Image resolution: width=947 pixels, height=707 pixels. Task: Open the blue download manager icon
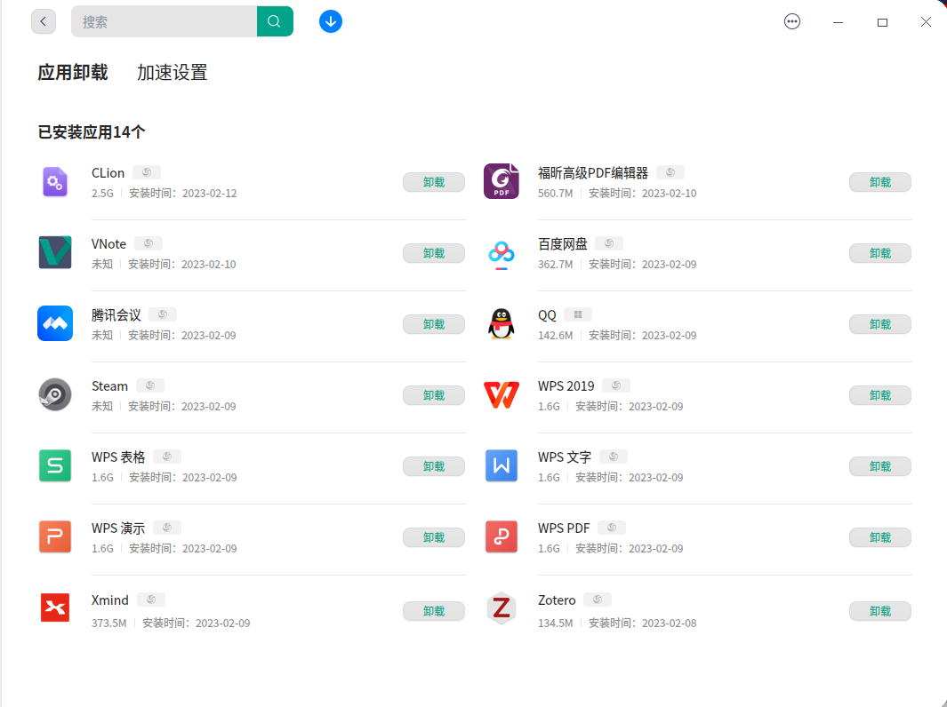coord(331,21)
